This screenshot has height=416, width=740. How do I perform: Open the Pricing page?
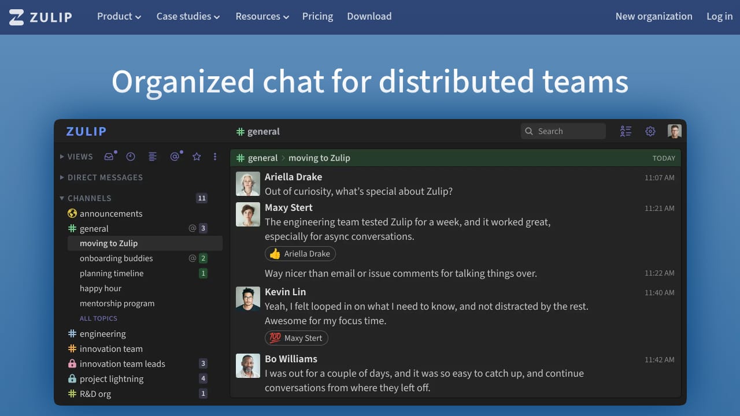317,16
